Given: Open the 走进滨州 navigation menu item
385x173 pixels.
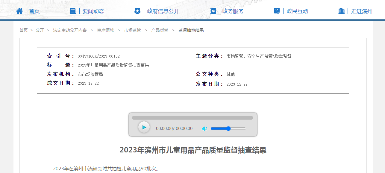Looking at the screenshot, I should click(x=362, y=11).
